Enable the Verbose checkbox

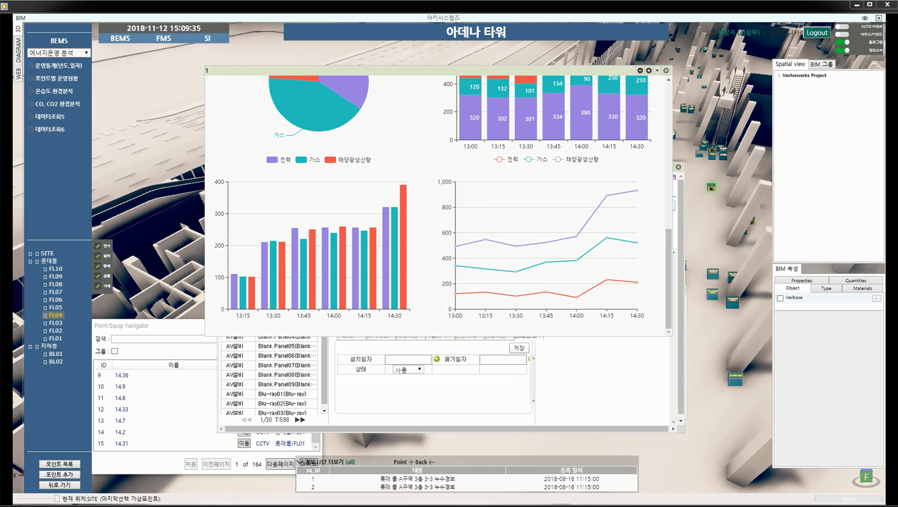(x=780, y=298)
